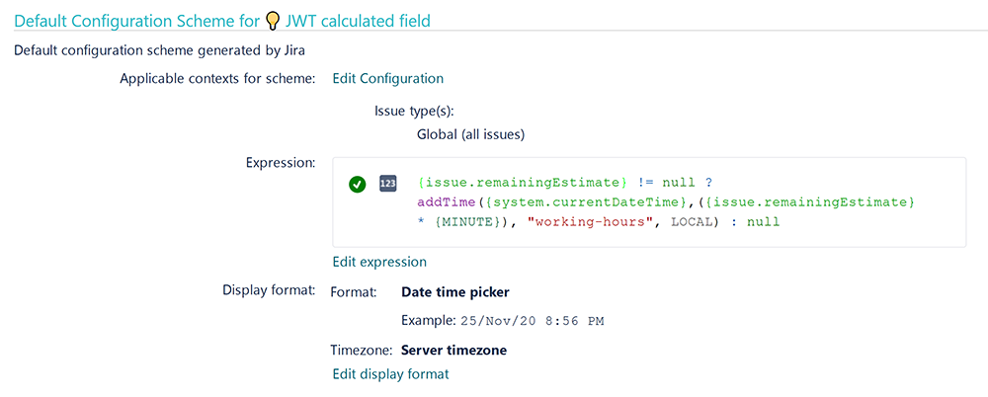Viewport: 988px width, 397px height.
Task: Open the Edit expression link
Action: click(x=379, y=262)
